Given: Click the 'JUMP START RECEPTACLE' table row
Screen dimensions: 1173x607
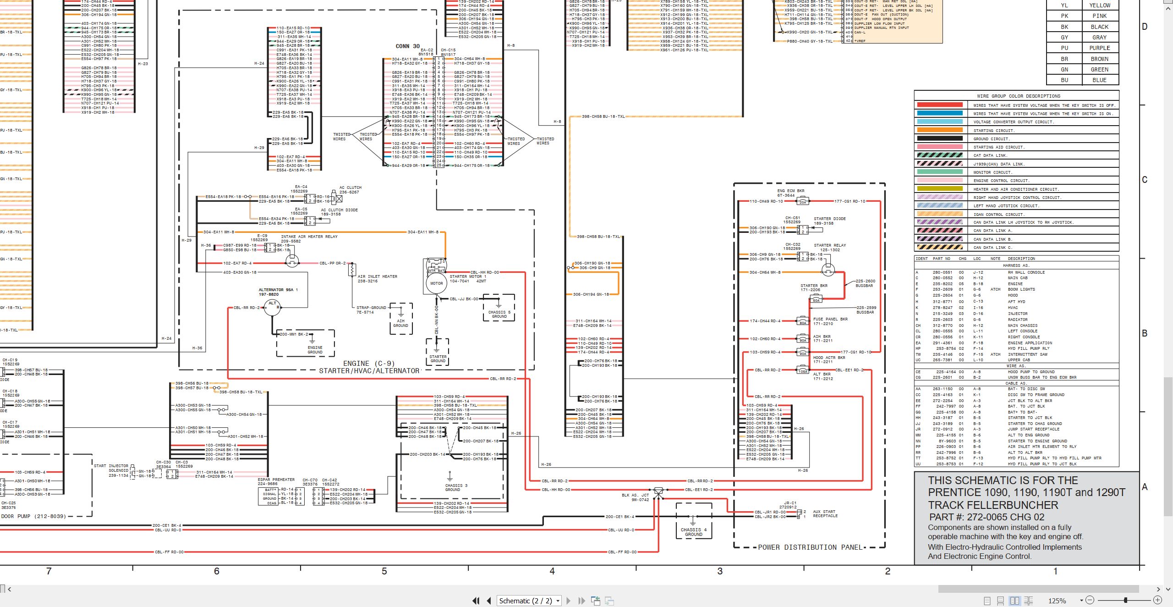Looking at the screenshot, I should point(1016,429).
